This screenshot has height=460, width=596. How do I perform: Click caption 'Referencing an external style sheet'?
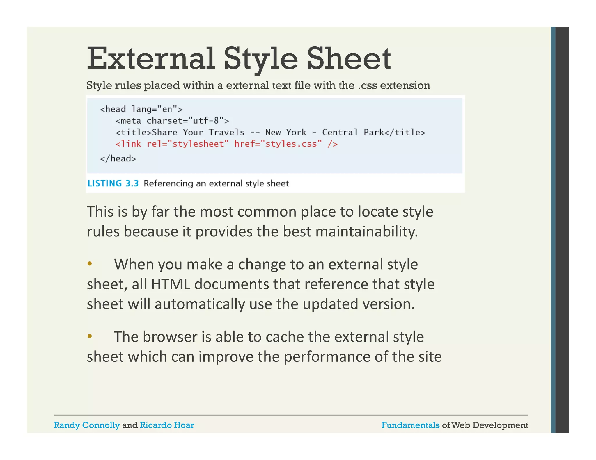pos(216,183)
